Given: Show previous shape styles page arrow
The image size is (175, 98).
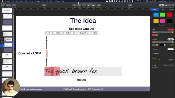Looking at the screenshot, I should pyautogui.click(x=151, y=18).
